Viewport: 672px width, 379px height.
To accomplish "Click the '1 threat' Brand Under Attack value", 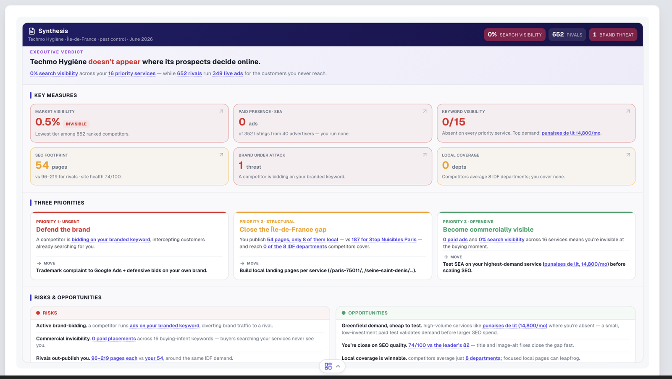I will pyautogui.click(x=250, y=165).
